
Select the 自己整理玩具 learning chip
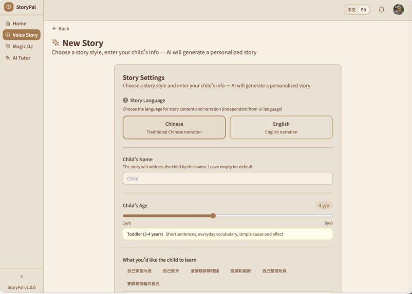point(274,271)
